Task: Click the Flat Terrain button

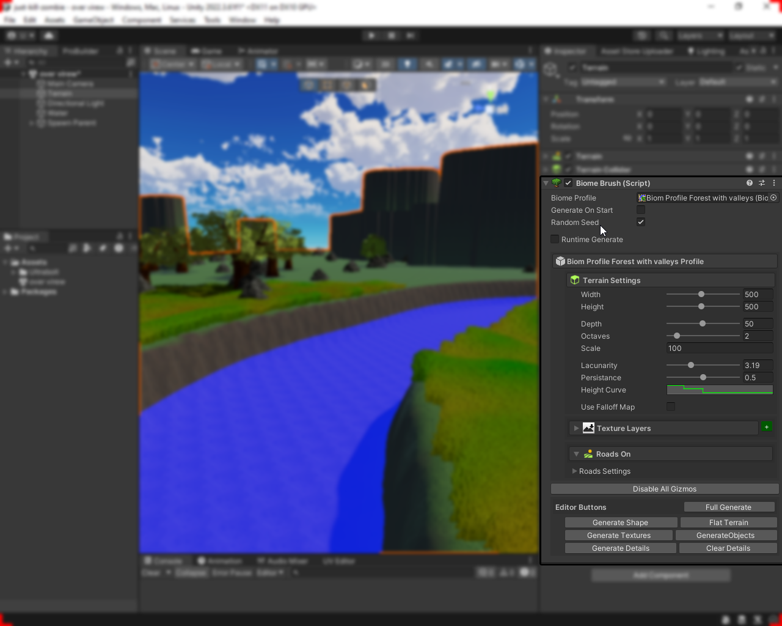Action: point(729,522)
